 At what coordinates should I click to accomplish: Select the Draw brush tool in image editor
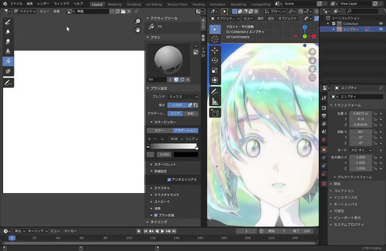pos(8,22)
